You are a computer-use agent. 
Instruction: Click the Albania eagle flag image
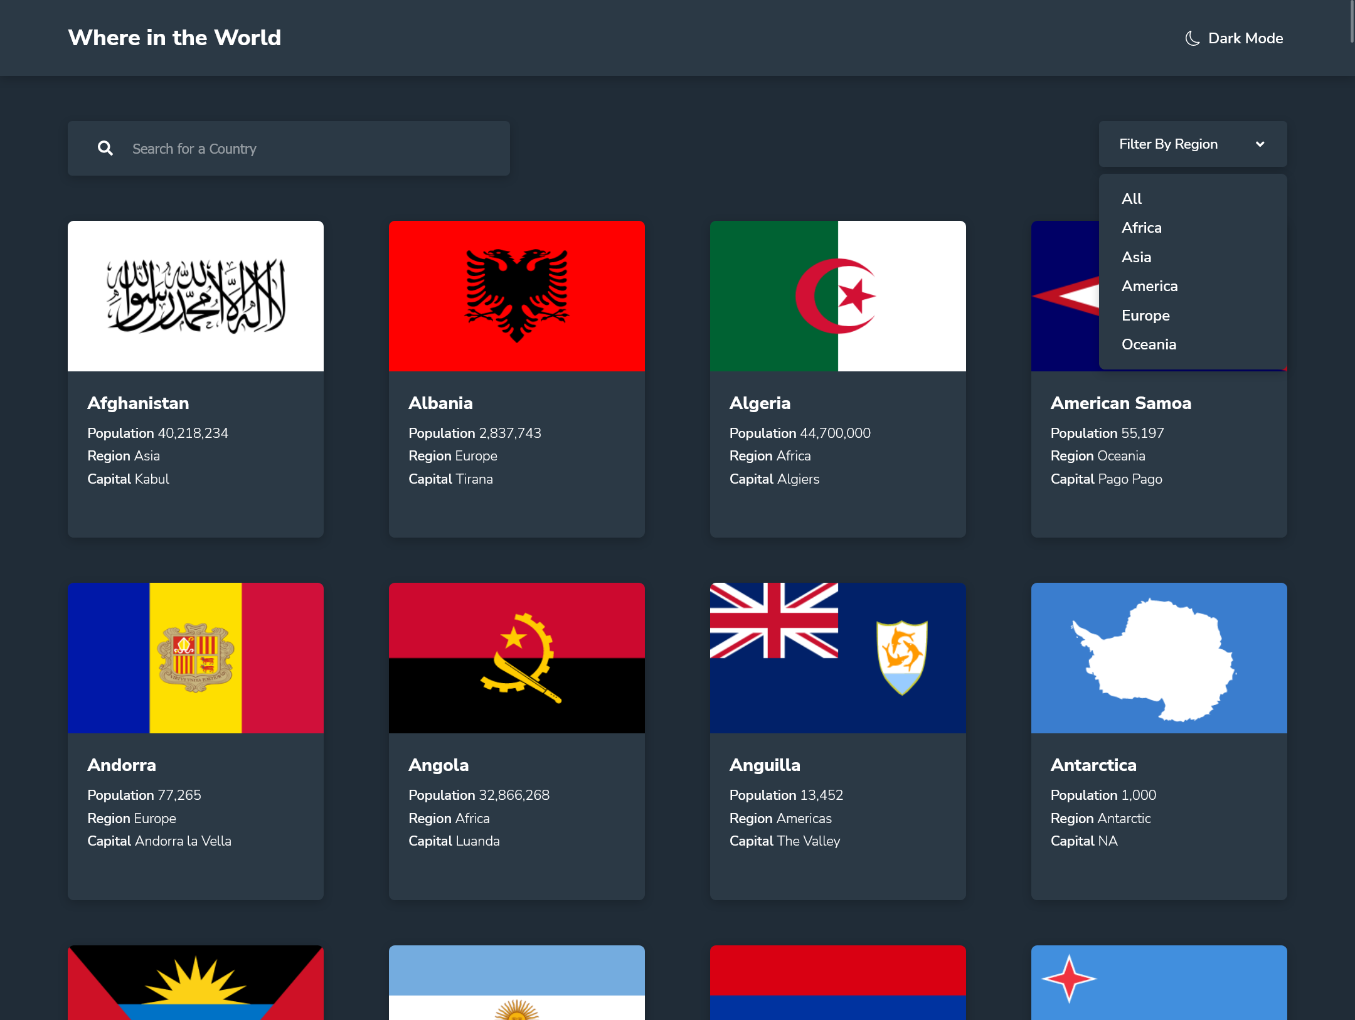517,296
